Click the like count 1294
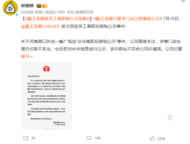The height and width of the screenshot is (144, 190). 161,139
